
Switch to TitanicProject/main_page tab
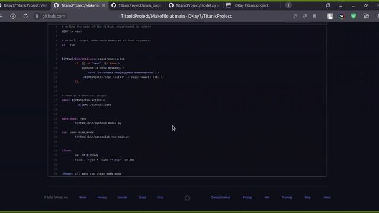click(137, 5)
